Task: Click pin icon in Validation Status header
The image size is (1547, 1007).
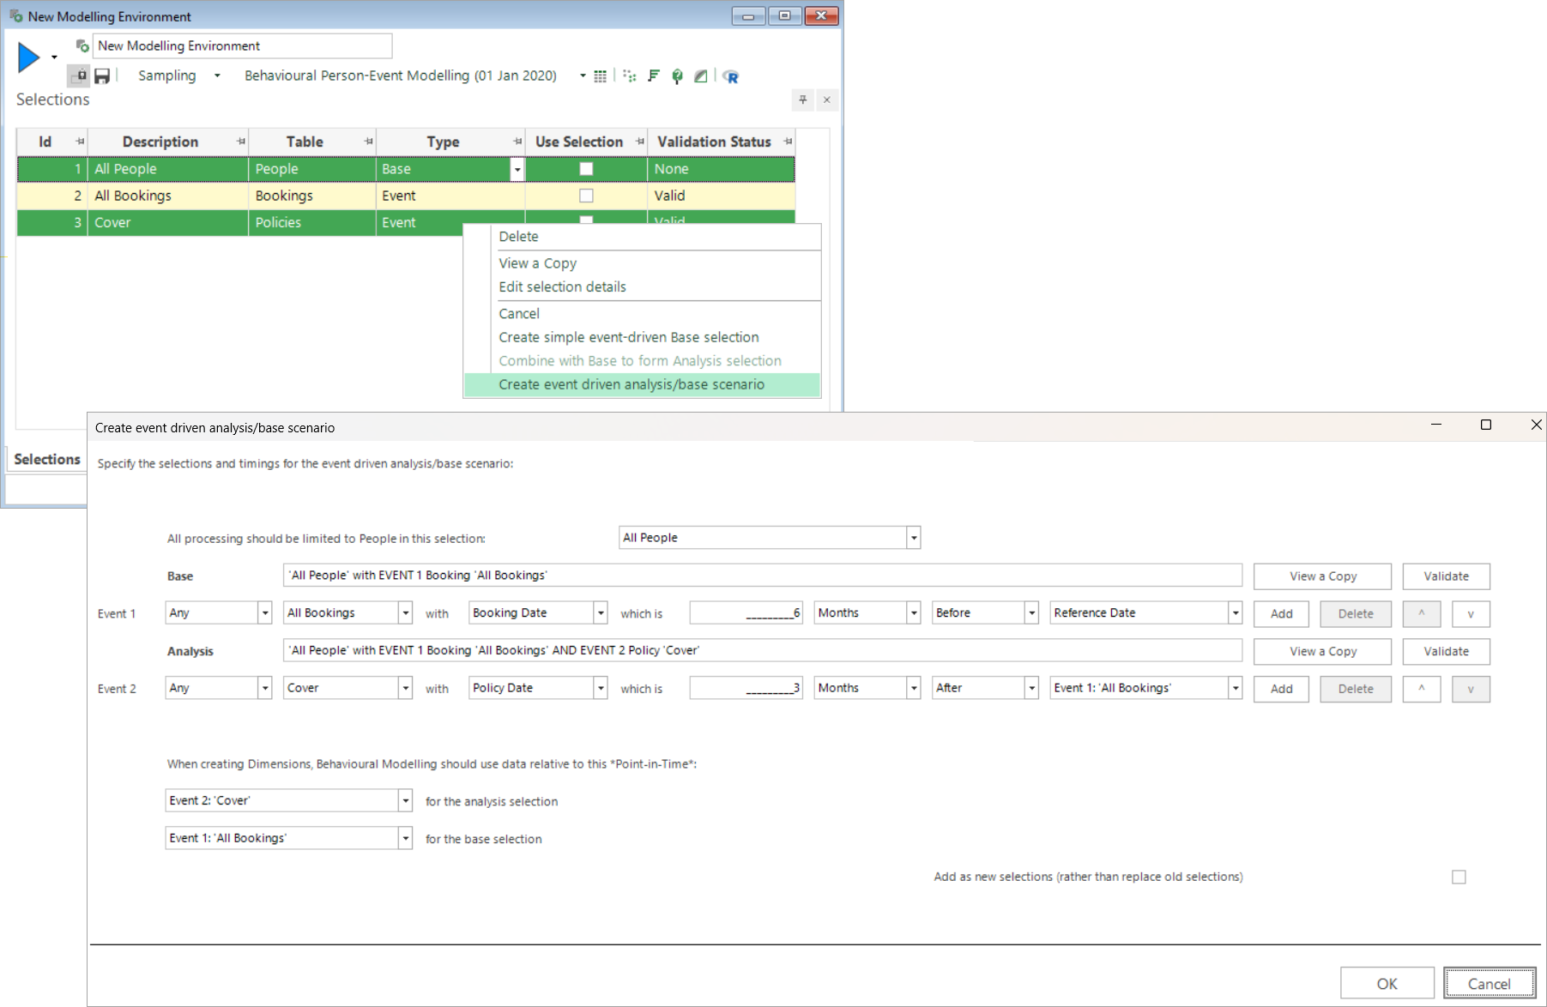Action: tap(788, 142)
